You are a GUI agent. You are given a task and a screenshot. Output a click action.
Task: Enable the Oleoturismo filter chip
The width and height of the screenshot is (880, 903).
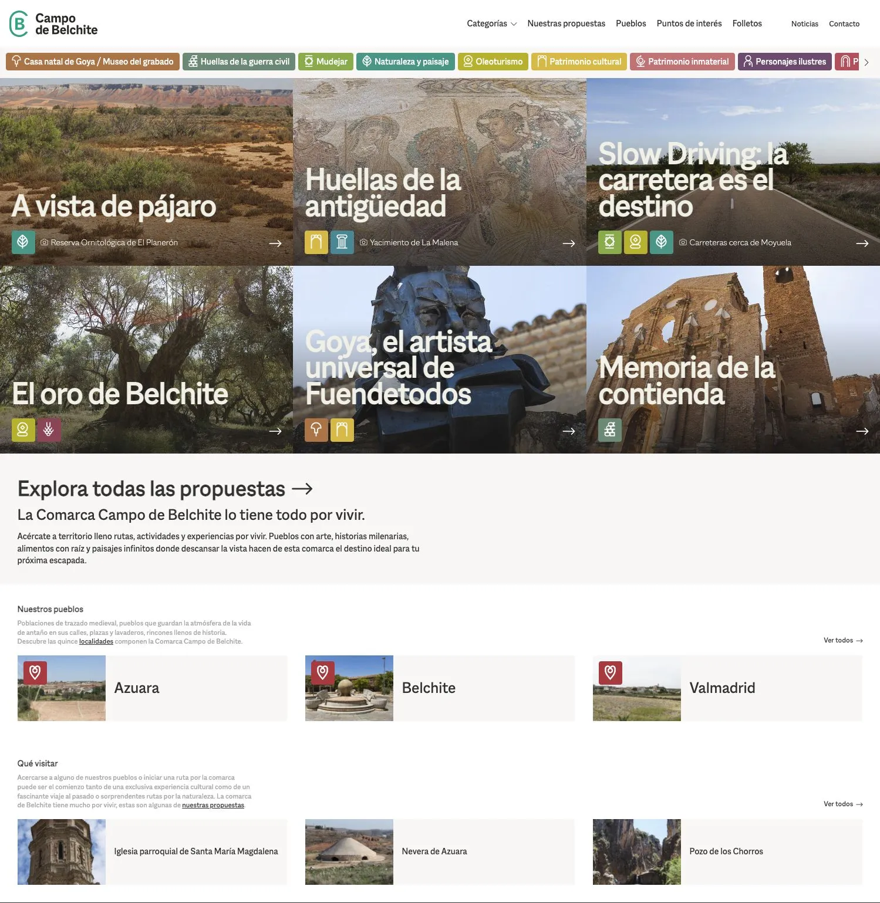click(x=493, y=61)
